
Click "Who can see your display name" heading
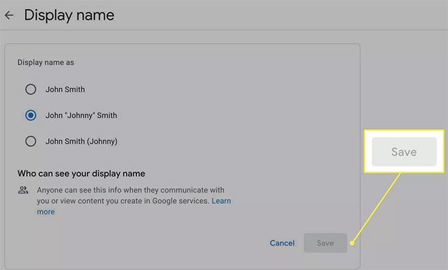81,173
